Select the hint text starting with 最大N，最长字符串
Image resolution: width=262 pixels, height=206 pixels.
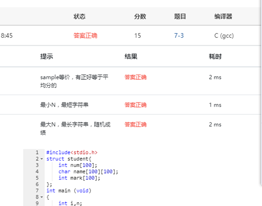tap(75, 129)
